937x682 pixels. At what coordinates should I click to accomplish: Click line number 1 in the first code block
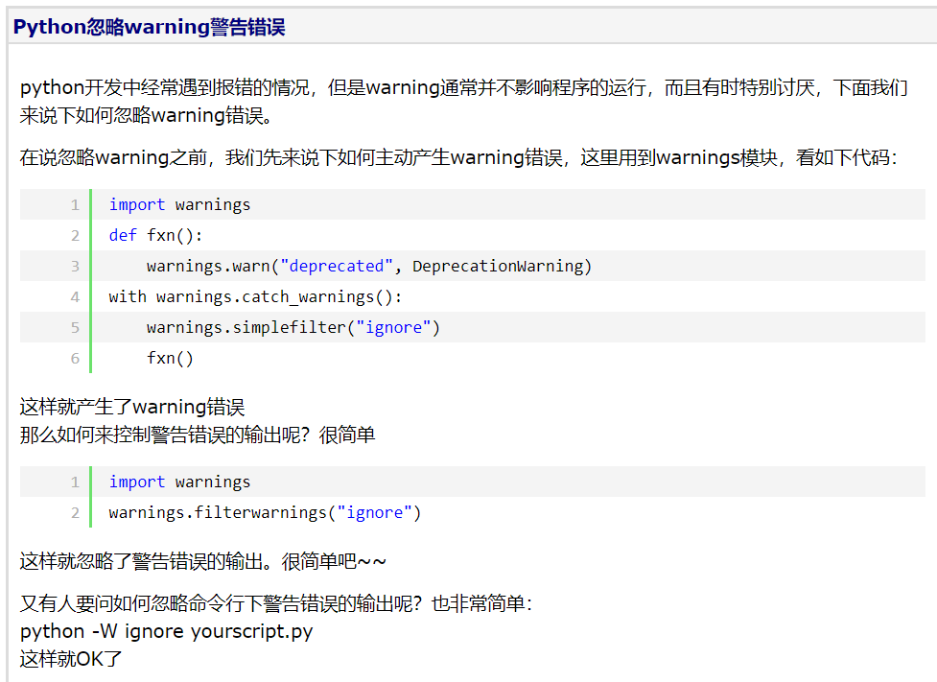[x=75, y=204]
